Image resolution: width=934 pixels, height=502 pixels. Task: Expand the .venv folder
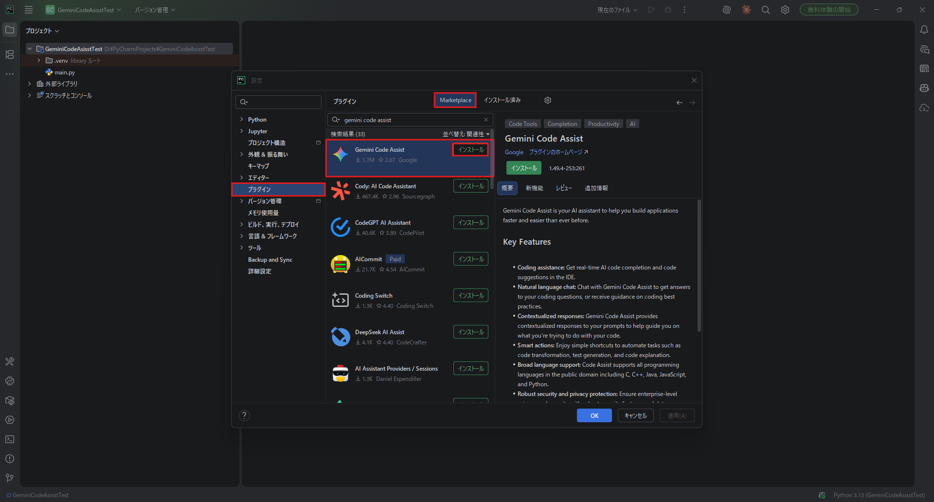(x=39, y=61)
